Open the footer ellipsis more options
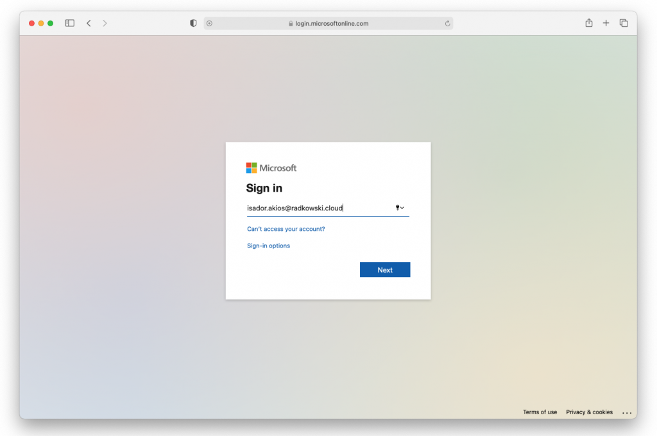This screenshot has height=436, width=657. click(x=627, y=412)
